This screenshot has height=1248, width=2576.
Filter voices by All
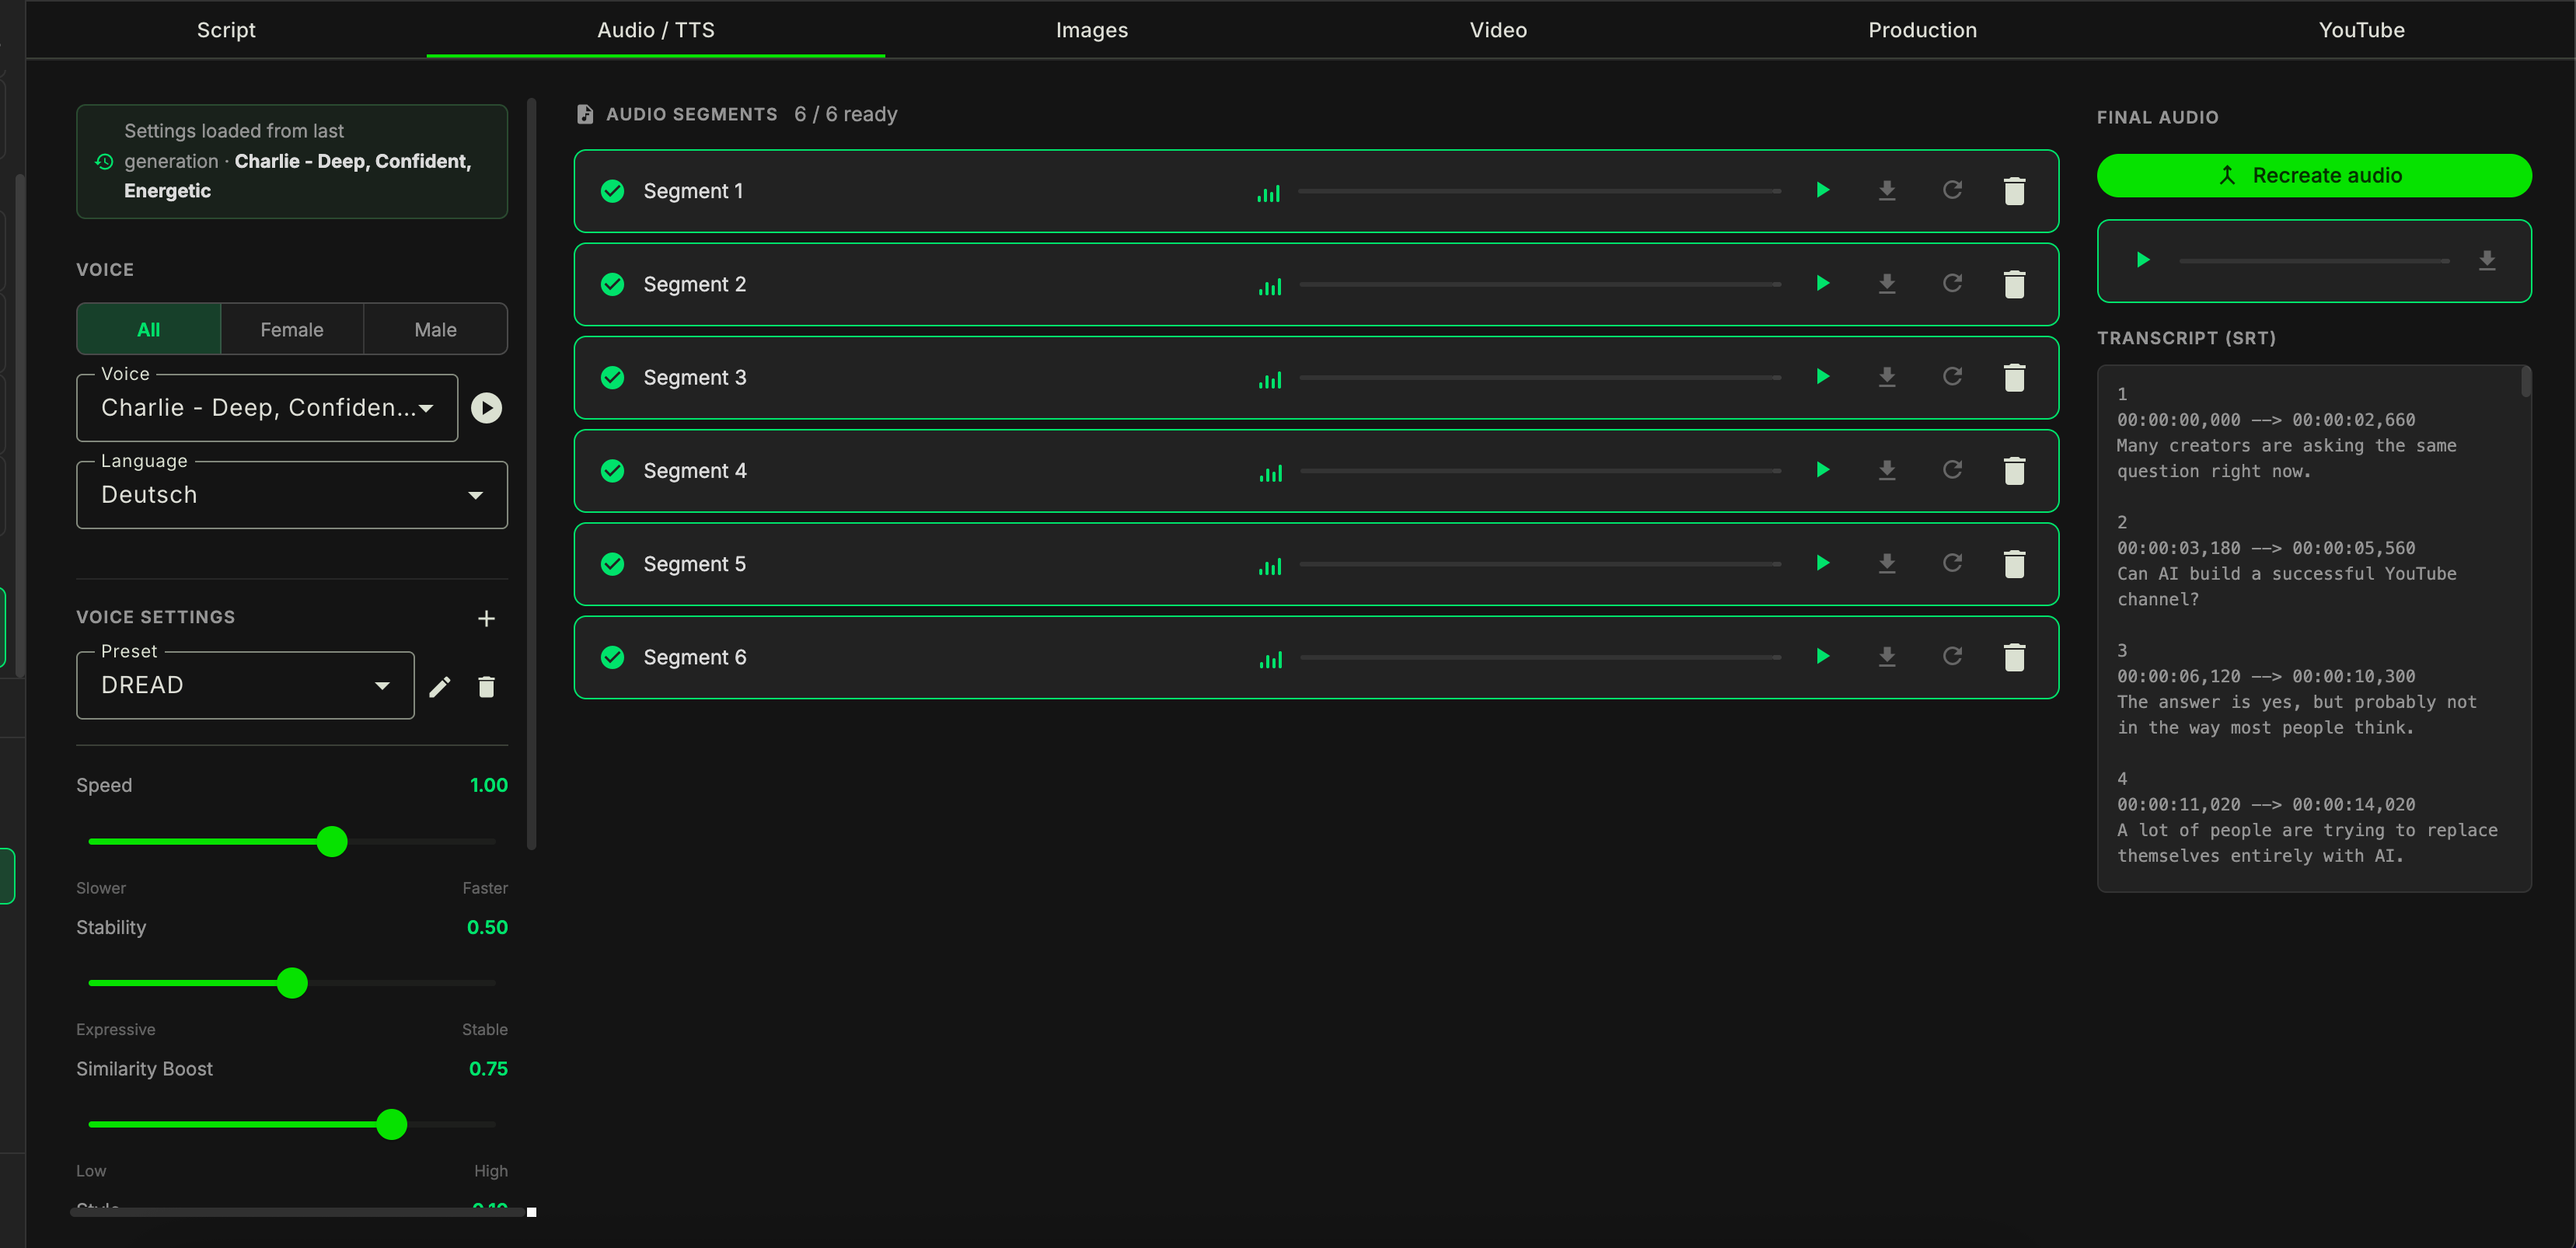tap(148, 329)
